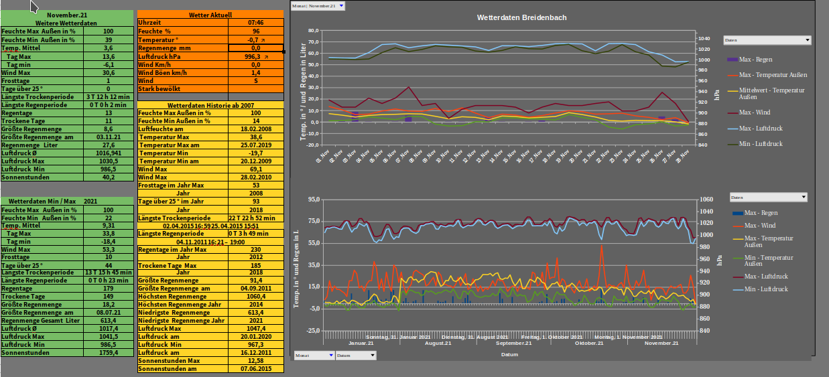Select Sonnenstunden Max value 12,58

click(x=256, y=360)
